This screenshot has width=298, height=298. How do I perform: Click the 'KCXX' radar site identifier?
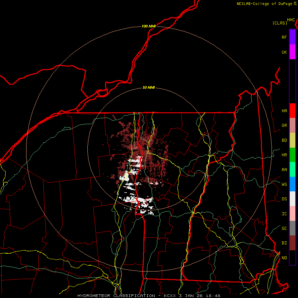170,296
